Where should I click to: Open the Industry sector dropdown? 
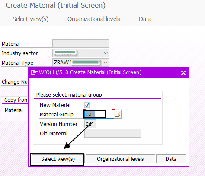(x=81, y=53)
